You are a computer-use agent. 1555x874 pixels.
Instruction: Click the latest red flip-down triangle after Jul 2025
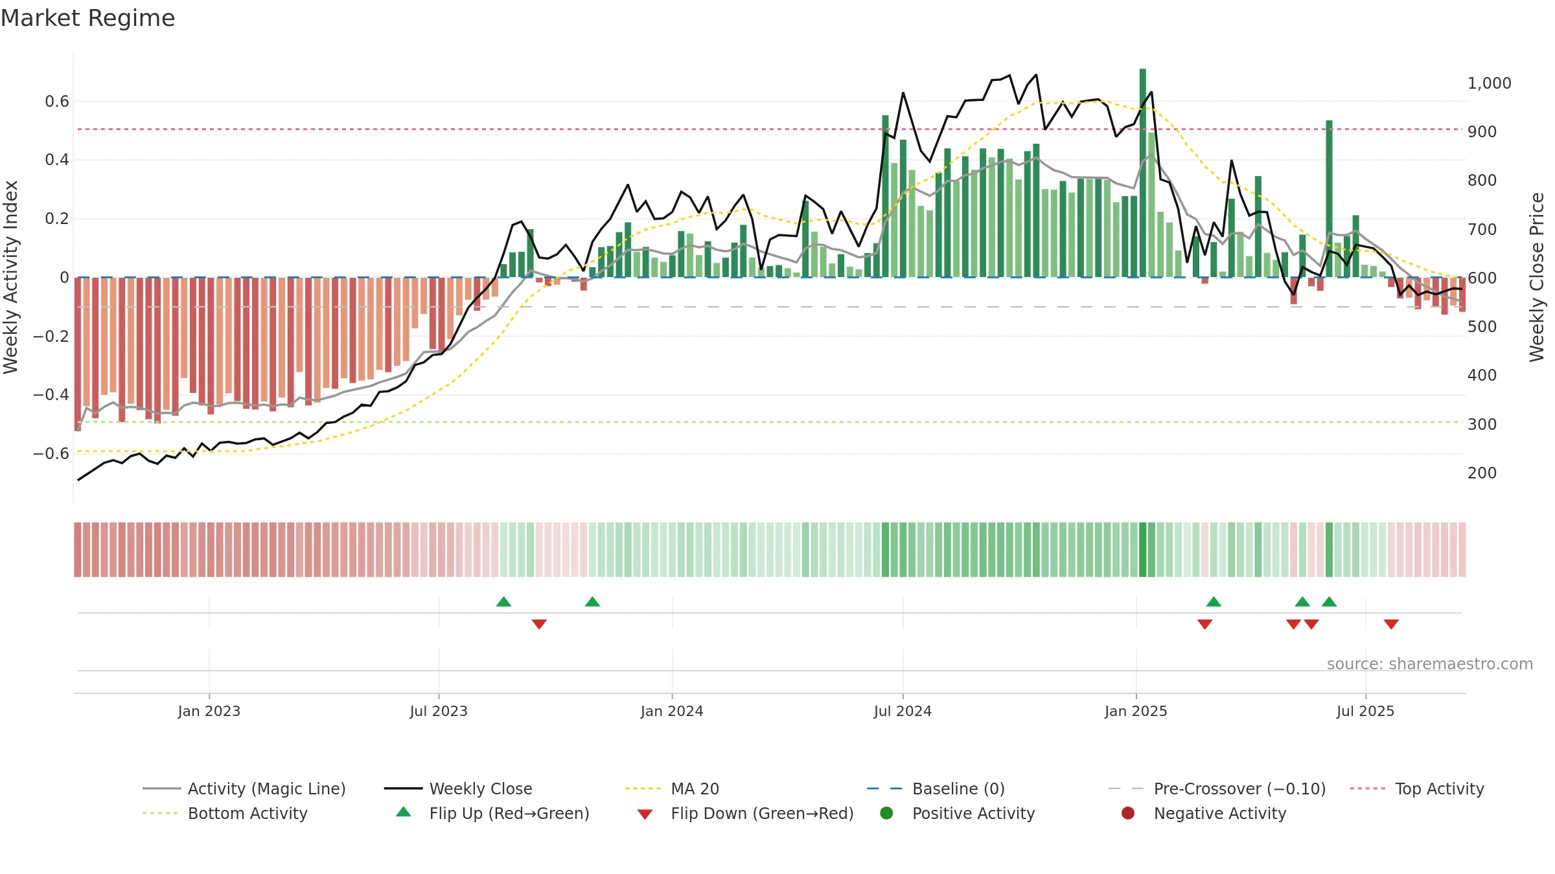click(1391, 624)
